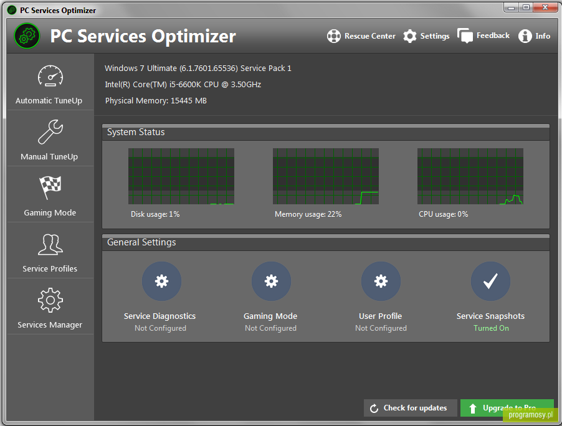
Task: Click the PC Services Optimizer heading
Action: click(x=143, y=36)
